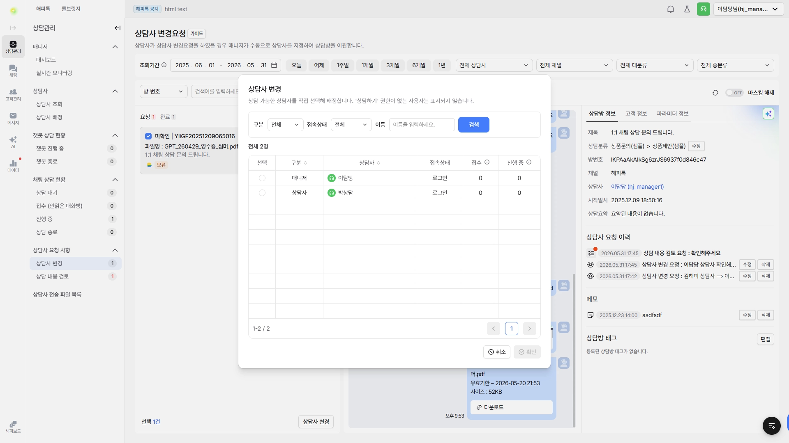Open 전체 대분류 dropdown
The width and height of the screenshot is (789, 443).
point(655,65)
